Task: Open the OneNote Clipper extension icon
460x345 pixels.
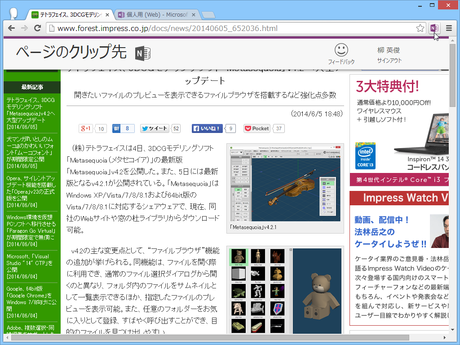Action: point(434,28)
